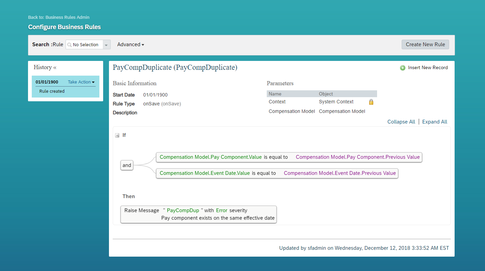Click the Compensation Model parameter name cell

[x=292, y=111]
